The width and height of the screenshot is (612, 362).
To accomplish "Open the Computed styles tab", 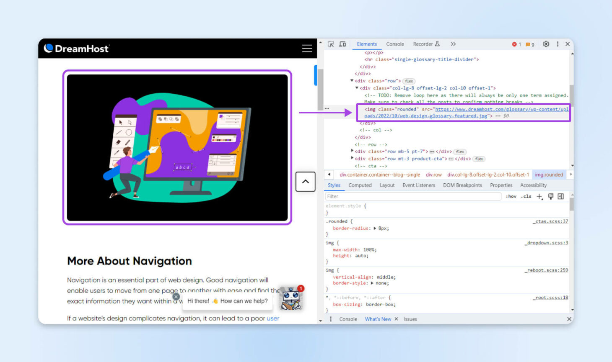I will [360, 185].
